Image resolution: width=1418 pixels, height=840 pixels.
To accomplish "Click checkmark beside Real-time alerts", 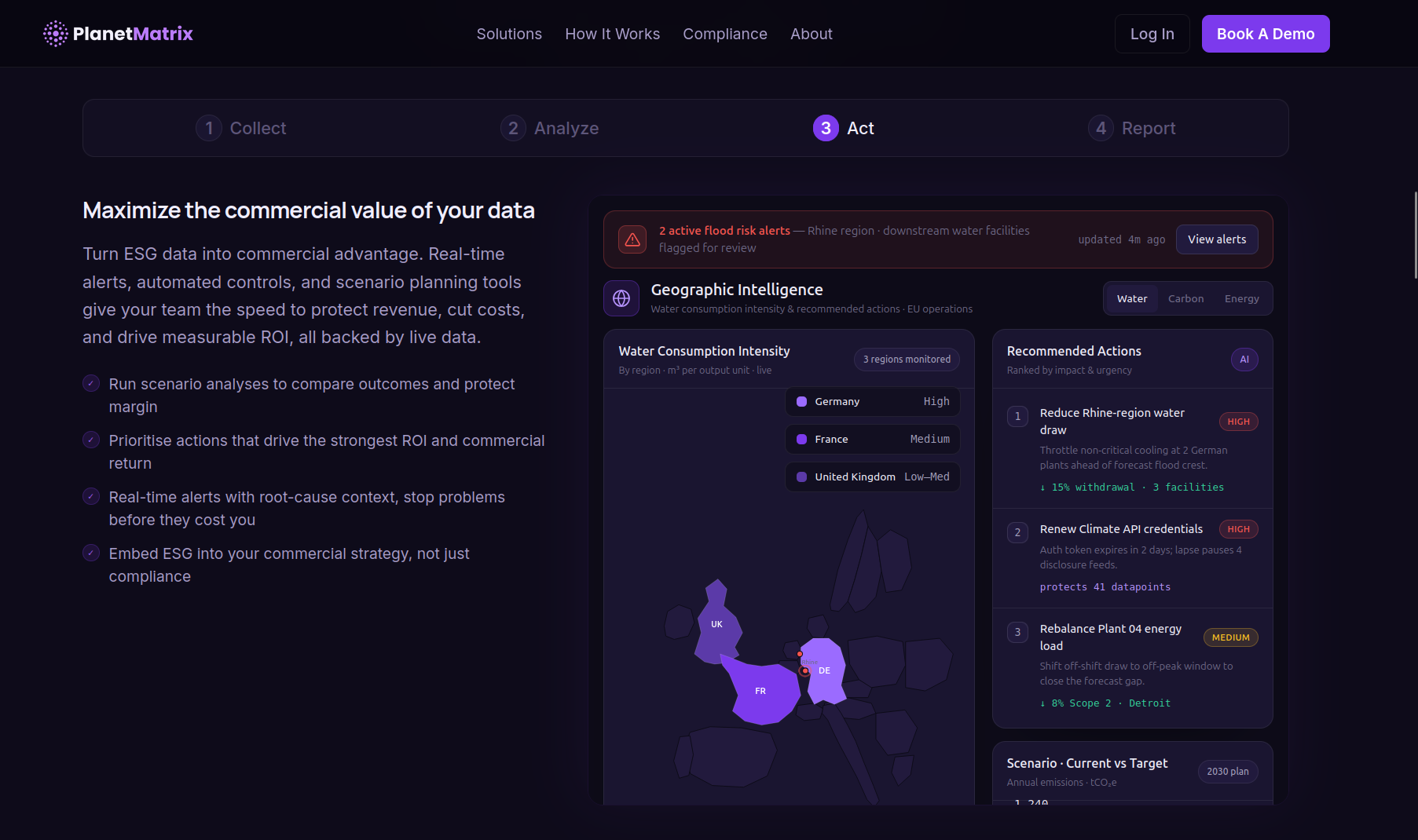I will [x=91, y=496].
